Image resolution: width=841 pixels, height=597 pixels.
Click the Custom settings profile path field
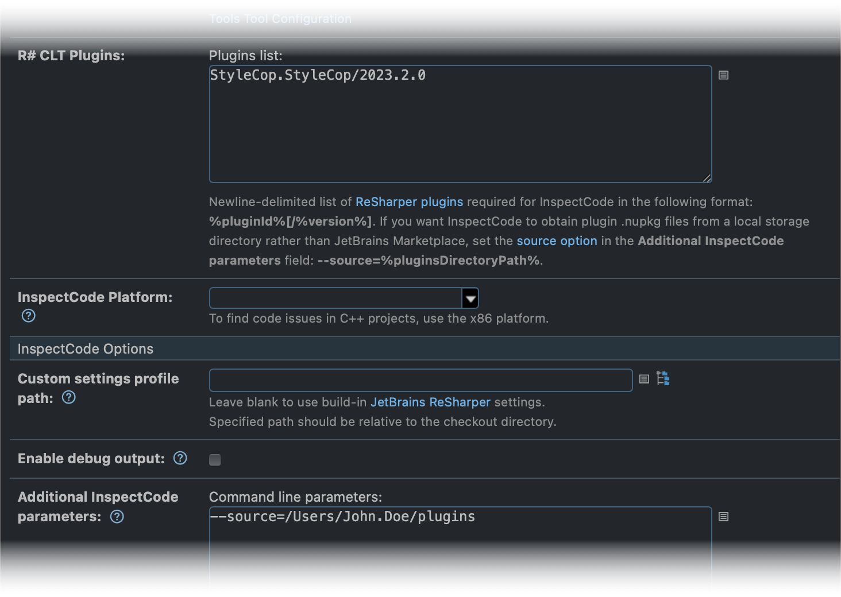click(420, 380)
